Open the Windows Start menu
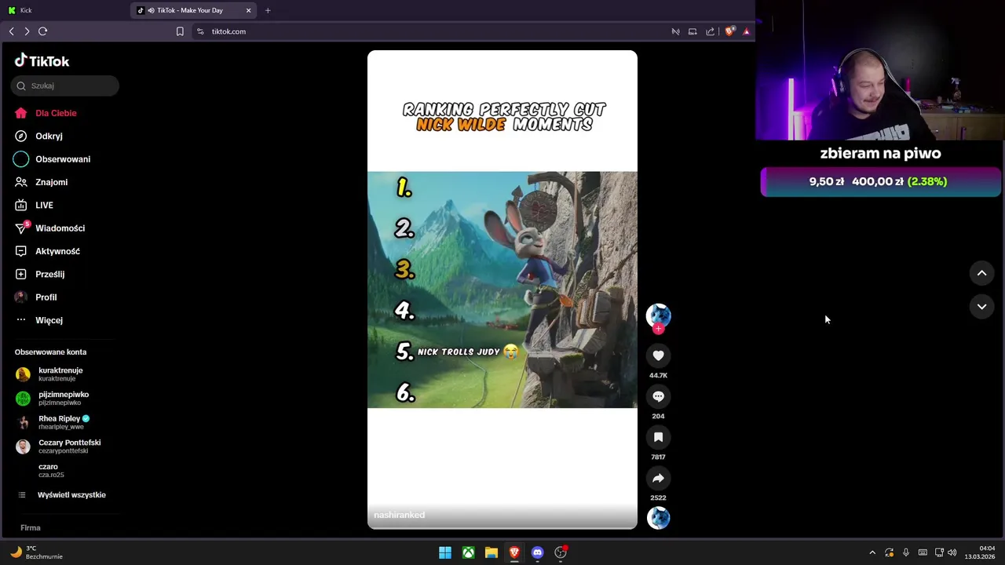The image size is (1005, 565). point(445,552)
